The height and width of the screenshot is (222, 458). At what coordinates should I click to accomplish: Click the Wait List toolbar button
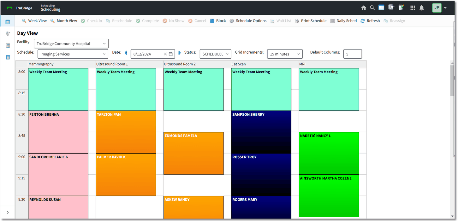pyautogui.click(x=281, y=21)
